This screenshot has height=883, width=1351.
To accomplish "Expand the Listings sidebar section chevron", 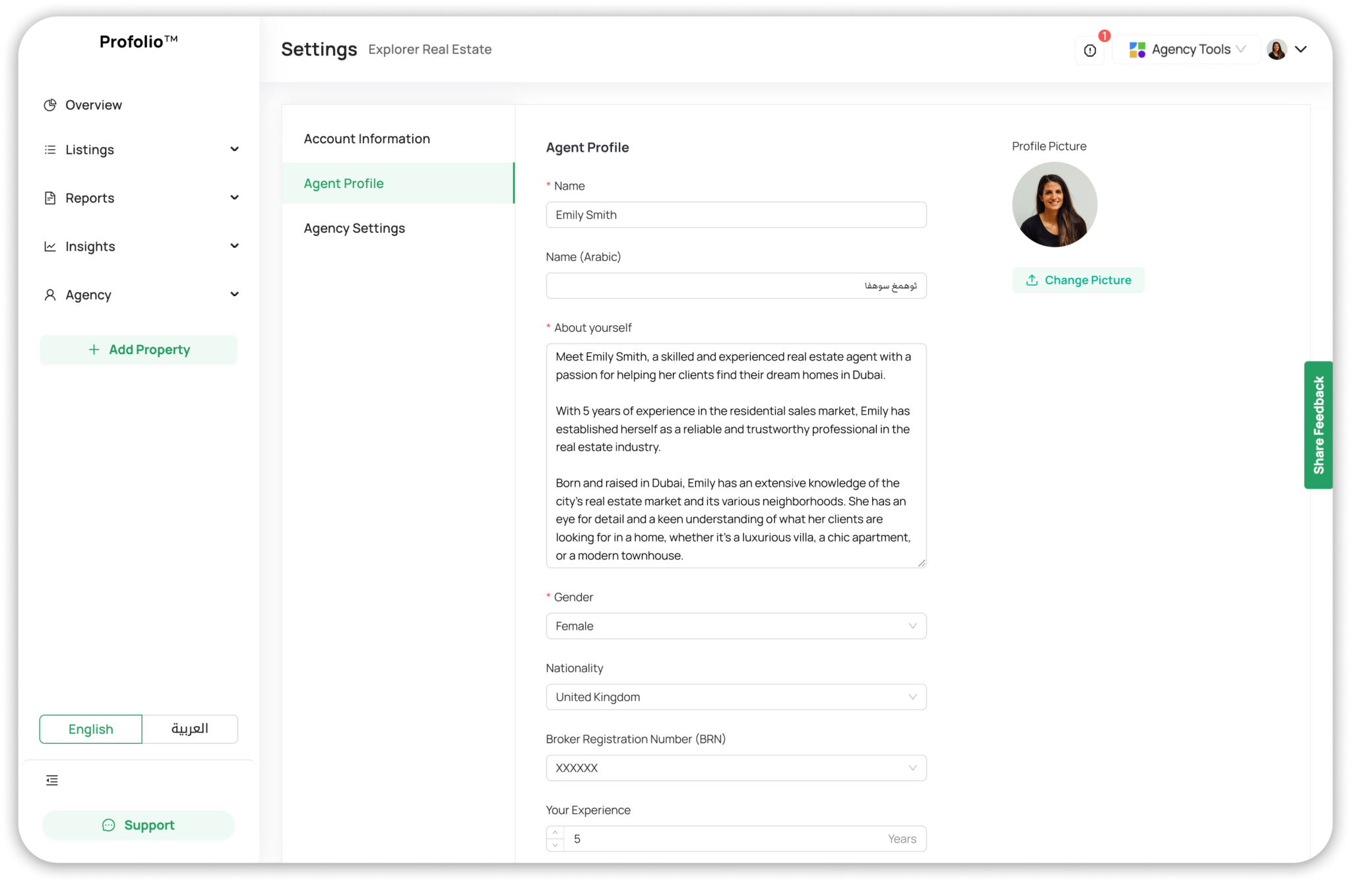I will (x=234, y=150).
